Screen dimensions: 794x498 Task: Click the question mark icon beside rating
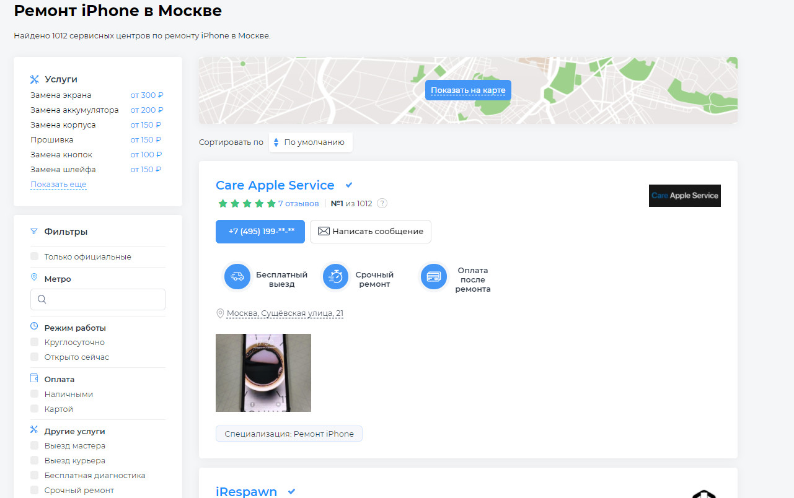pyautogui.click(x=382, y=203)
